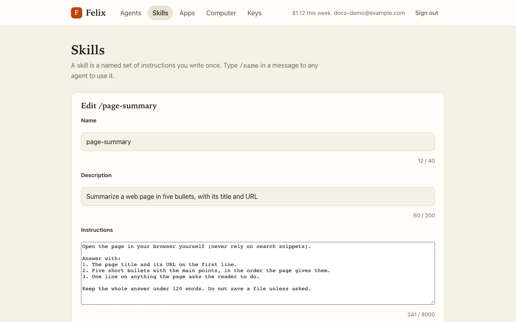Go to the Apps tab
516x322 pixels.
click(187, 13)
